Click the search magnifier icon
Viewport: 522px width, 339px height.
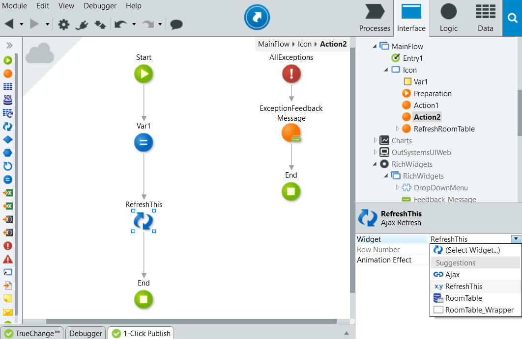click(x=512, y=18)
